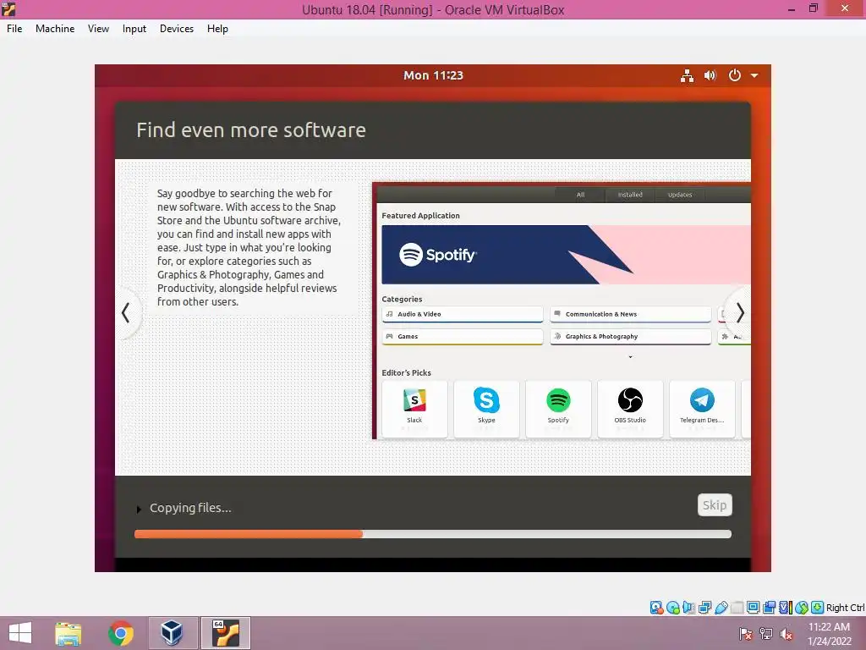Open the Help menu

point(217,29)
